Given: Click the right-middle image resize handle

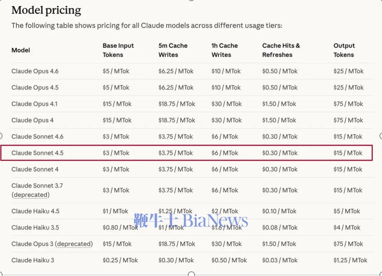Looking at the screenshot, I should [x=381, y=136].
